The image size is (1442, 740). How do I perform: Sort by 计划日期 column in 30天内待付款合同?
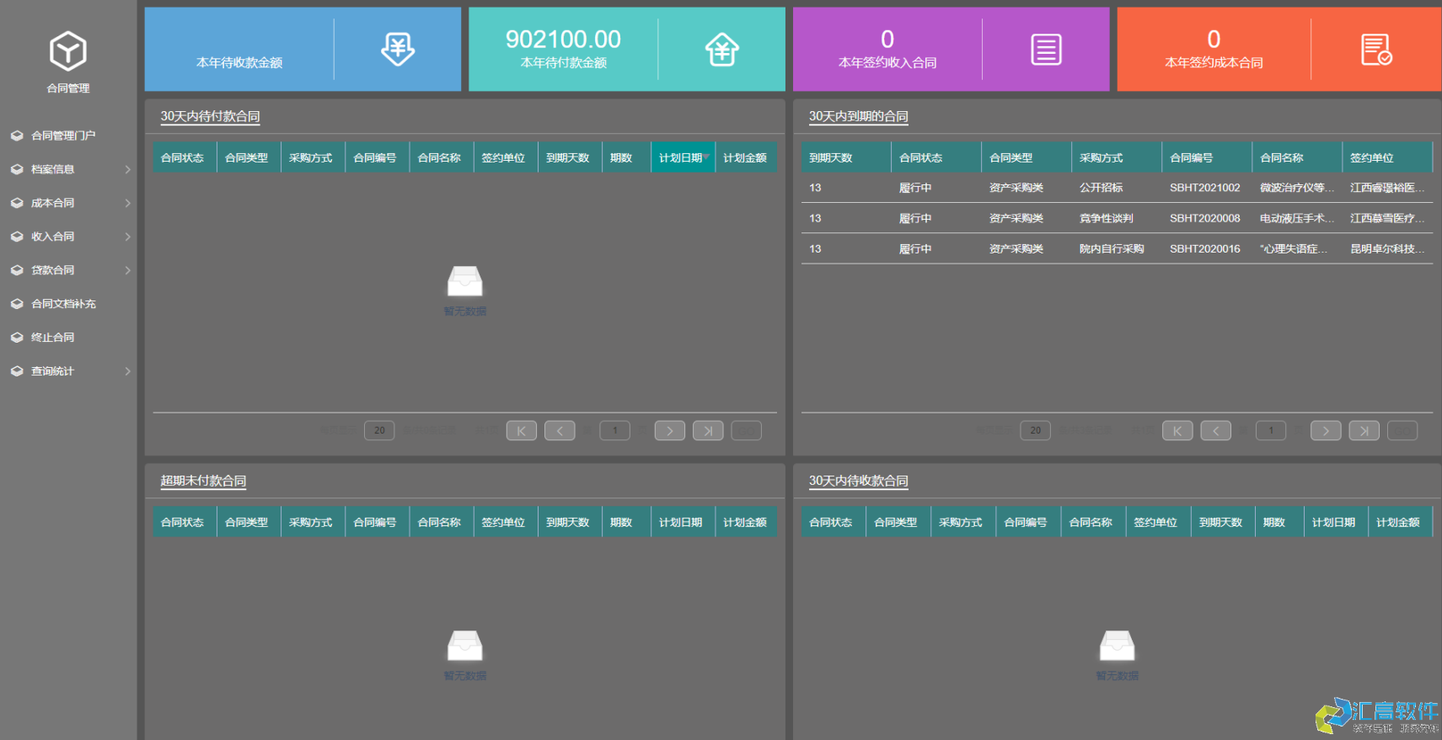point(681,158)
